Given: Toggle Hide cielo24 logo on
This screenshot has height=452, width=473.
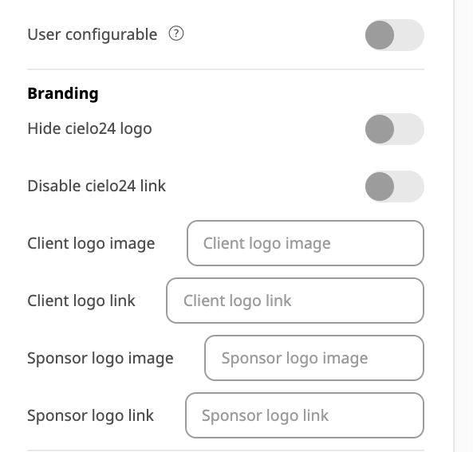Looking at the screenshot, I should click(x=395, y=129).
